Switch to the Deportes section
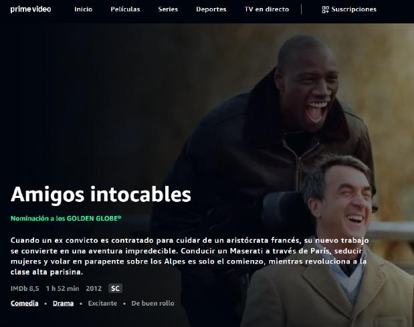The image size is (414, 327). tap(211, 9)
